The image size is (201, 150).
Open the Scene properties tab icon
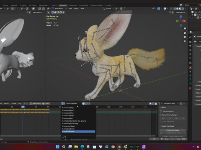[x=190, y=54]
